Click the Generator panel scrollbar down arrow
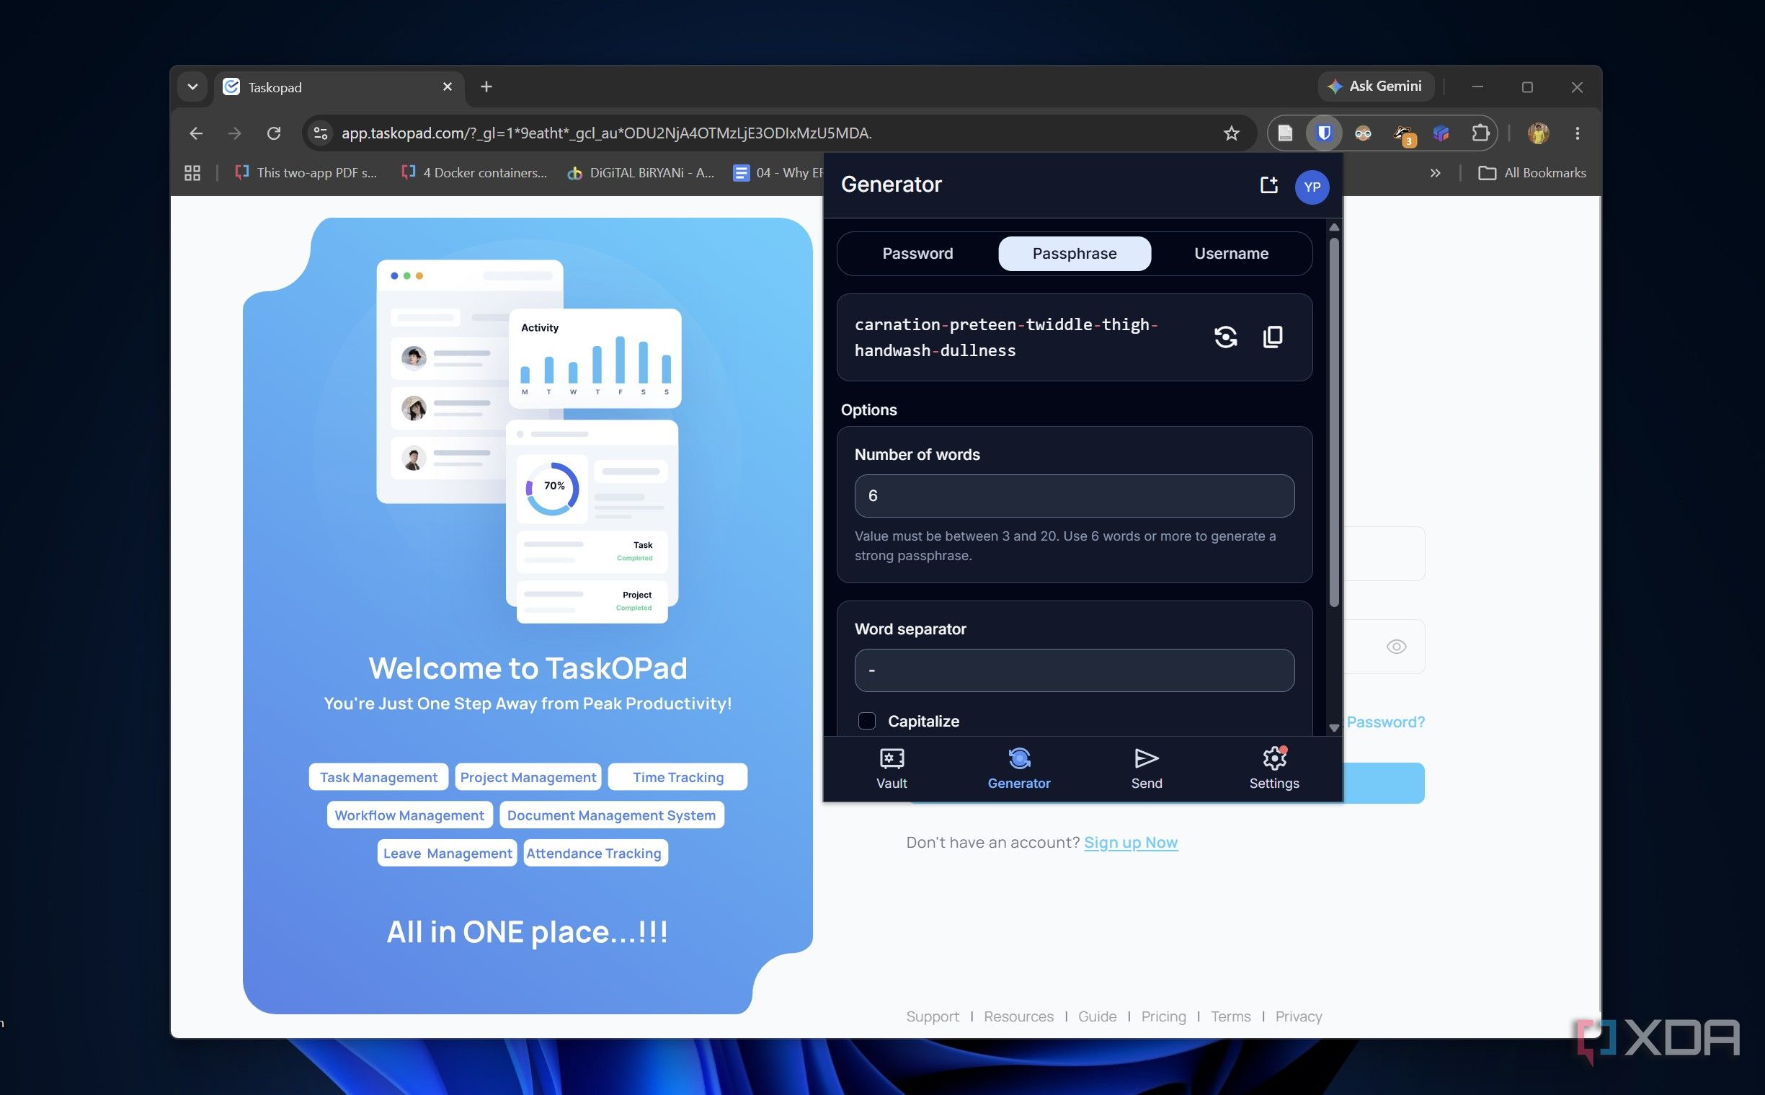This screenshot has width=1765, height=1095. tap(1334, 728)
